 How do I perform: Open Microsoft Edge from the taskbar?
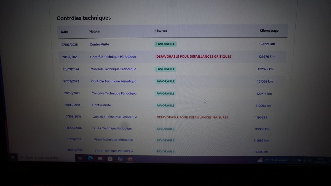point(90,158)
